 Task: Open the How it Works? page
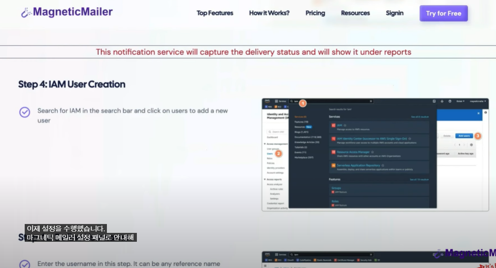(269, 13)
